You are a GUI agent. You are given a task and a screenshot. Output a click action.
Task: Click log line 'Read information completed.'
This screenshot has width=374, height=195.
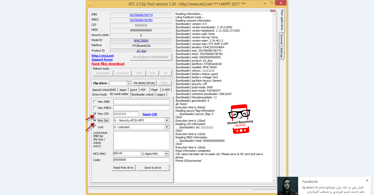(x=193, y=151)
